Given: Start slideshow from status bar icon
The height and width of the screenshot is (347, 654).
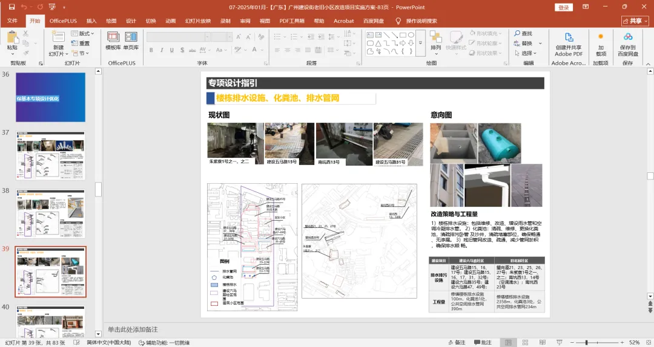Looking at the screenshot, I should (560, 342).
